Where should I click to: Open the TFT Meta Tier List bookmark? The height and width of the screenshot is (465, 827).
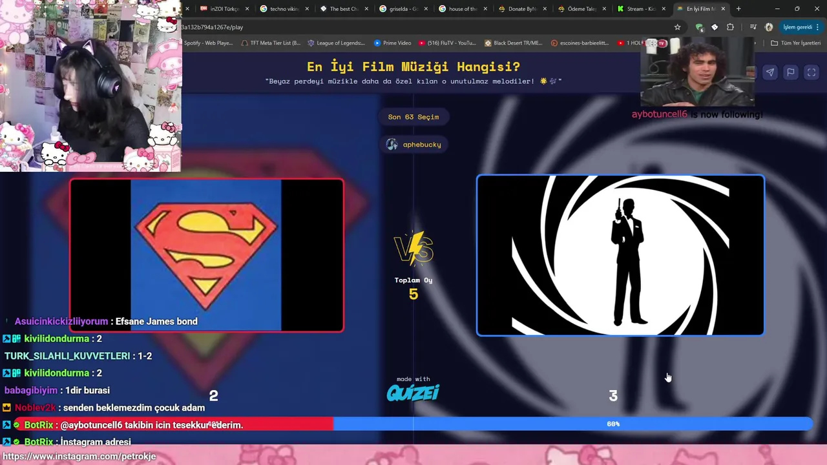click(x=271, y=43)
